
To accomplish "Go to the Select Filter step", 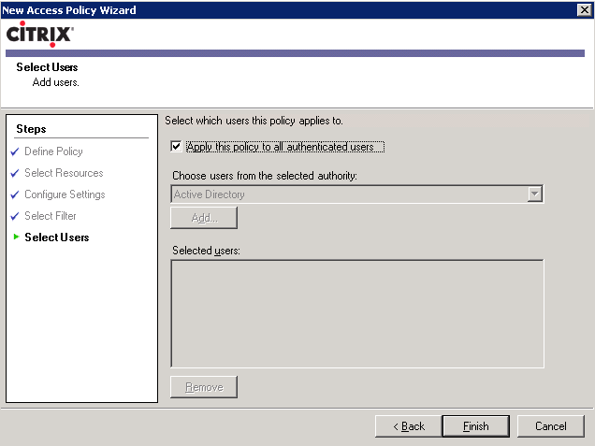I will 51,216.
